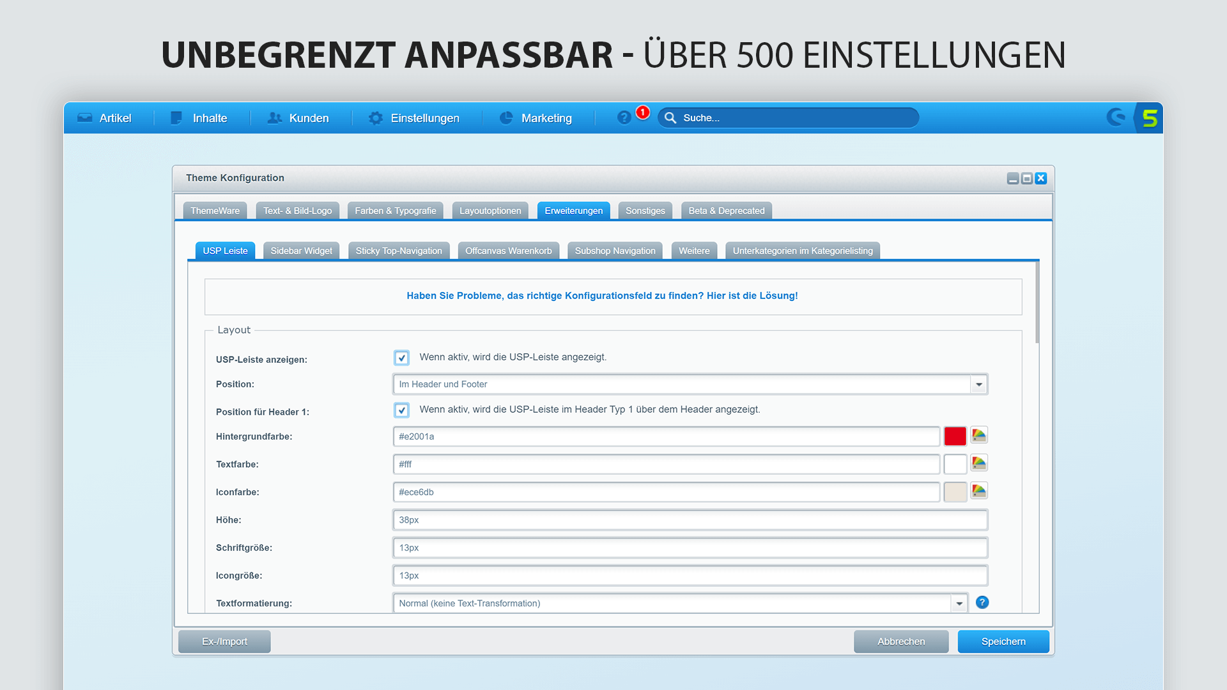Click the Artikel menu icon

(84, 118)
